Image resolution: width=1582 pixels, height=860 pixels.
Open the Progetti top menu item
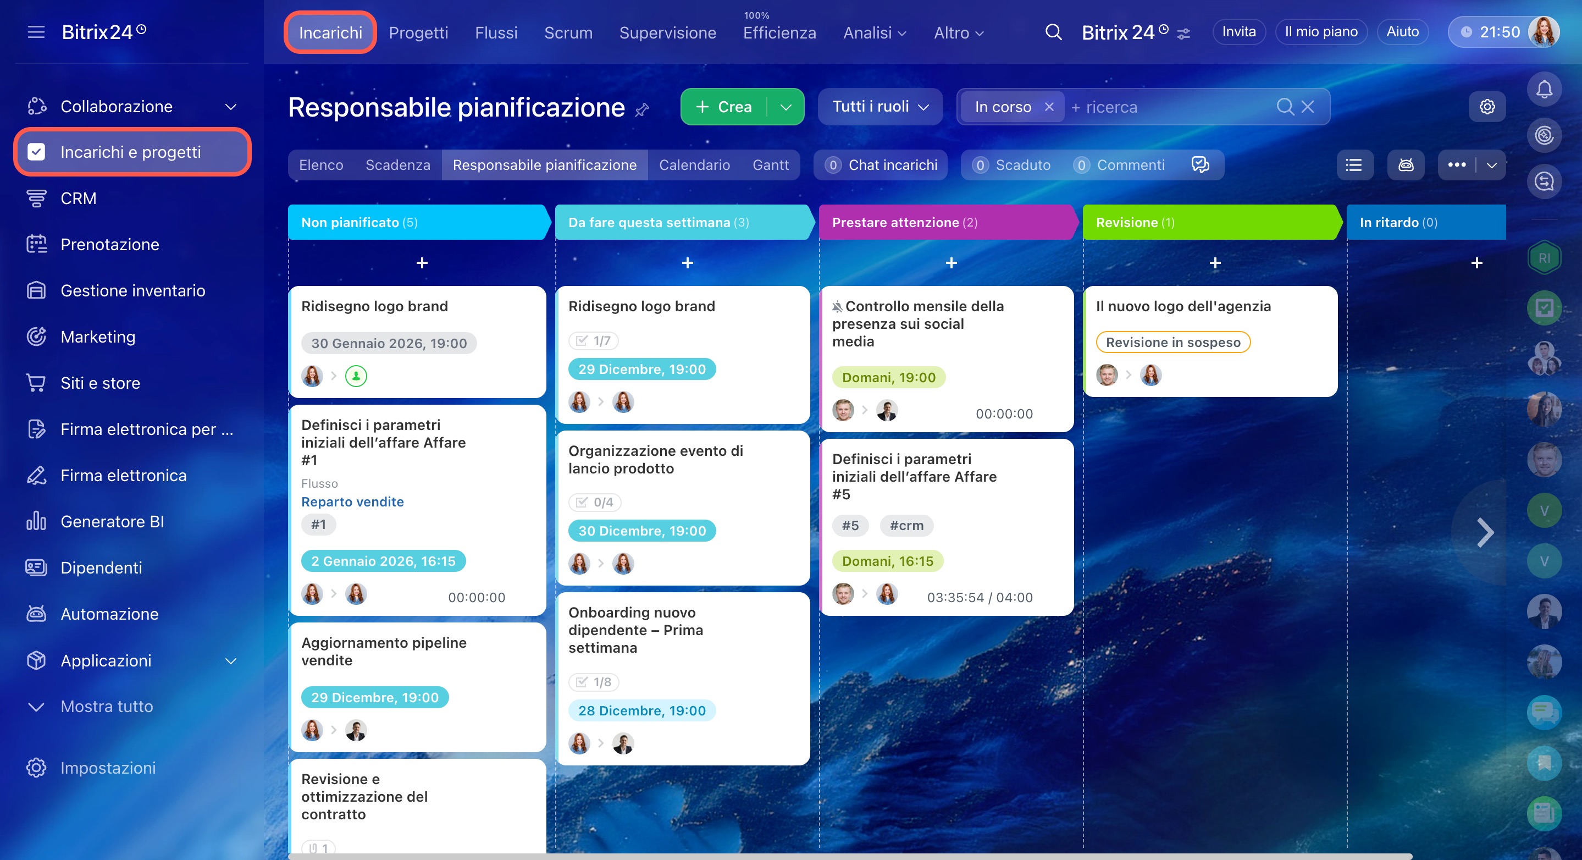(418, 32)
